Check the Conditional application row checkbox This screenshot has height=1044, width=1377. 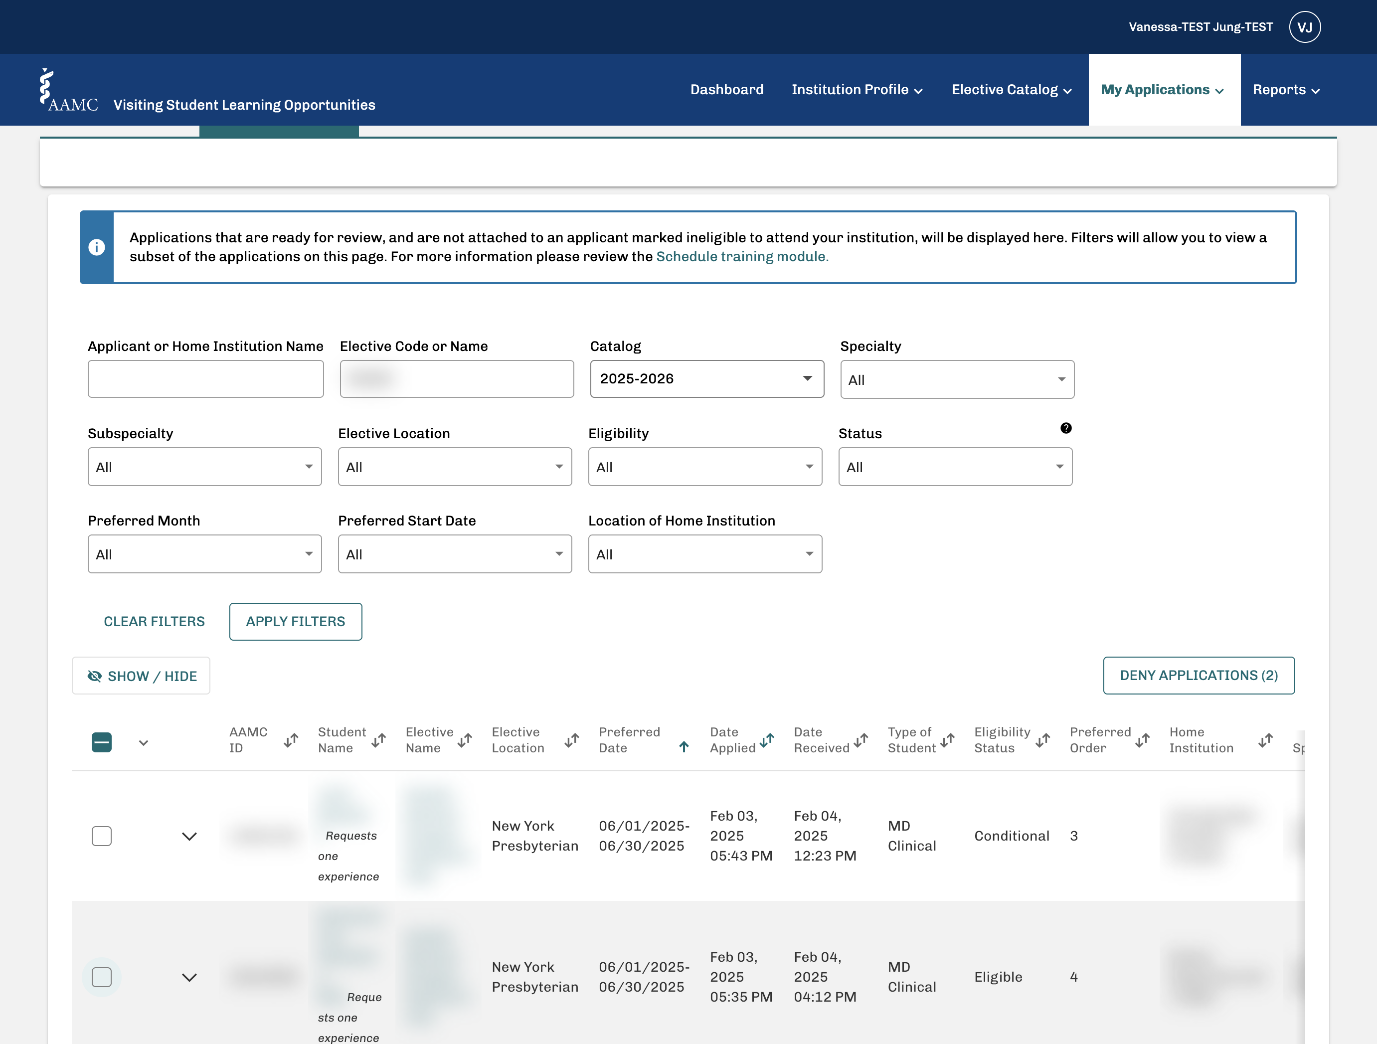(x=102, y=836)
